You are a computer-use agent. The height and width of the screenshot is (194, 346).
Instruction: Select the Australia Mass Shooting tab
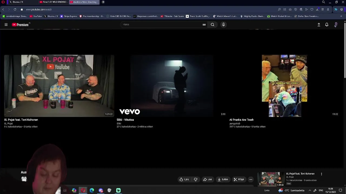84,2
